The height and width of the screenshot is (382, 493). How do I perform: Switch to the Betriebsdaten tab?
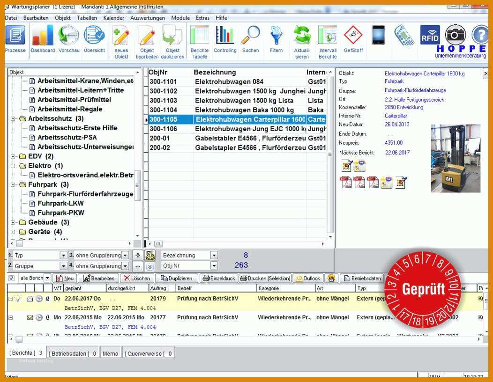[x=73, y=353]
